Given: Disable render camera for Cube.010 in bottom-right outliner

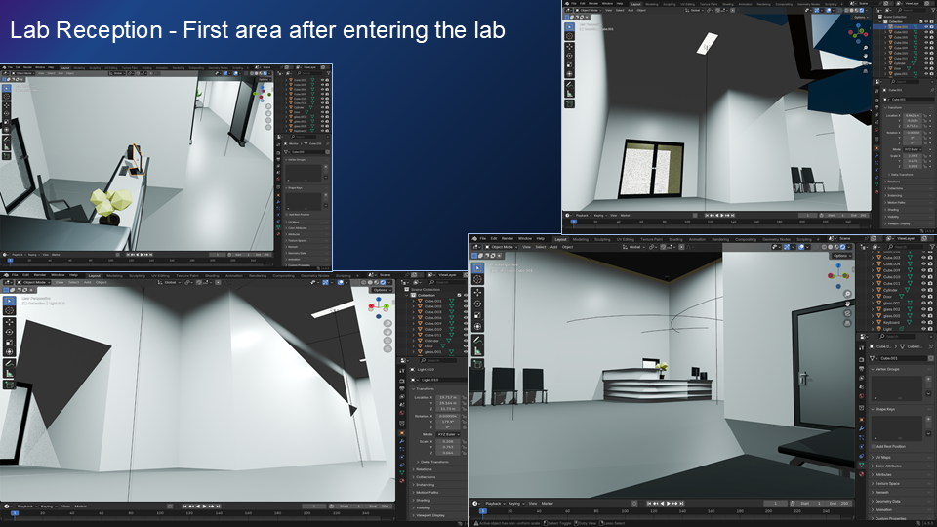Looking at the screenshot, I should tap(930, 276).
